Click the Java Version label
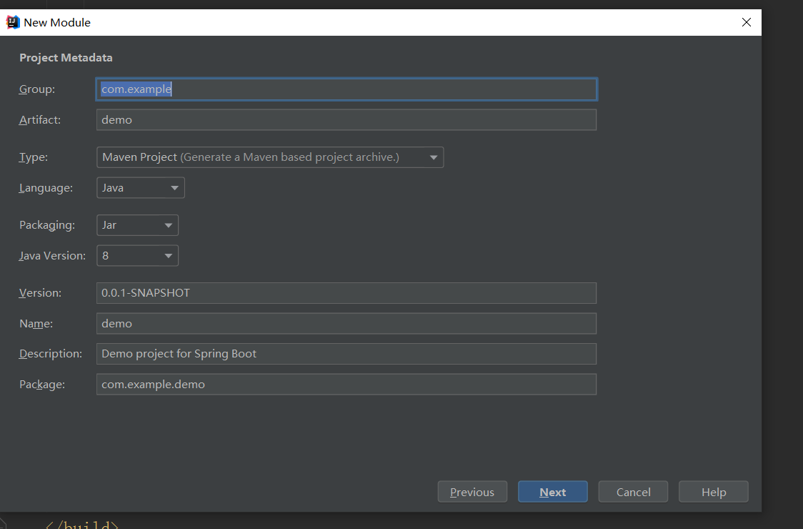Viewport: 803px width, 529px height. click(x=52, y=256)
